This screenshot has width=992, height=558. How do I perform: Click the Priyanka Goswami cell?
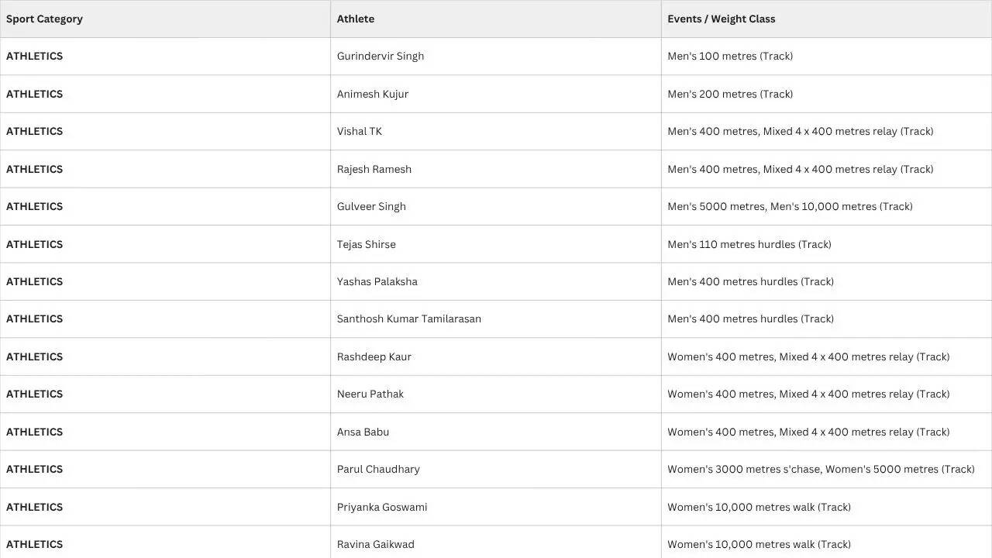click(x=496, y=507)
